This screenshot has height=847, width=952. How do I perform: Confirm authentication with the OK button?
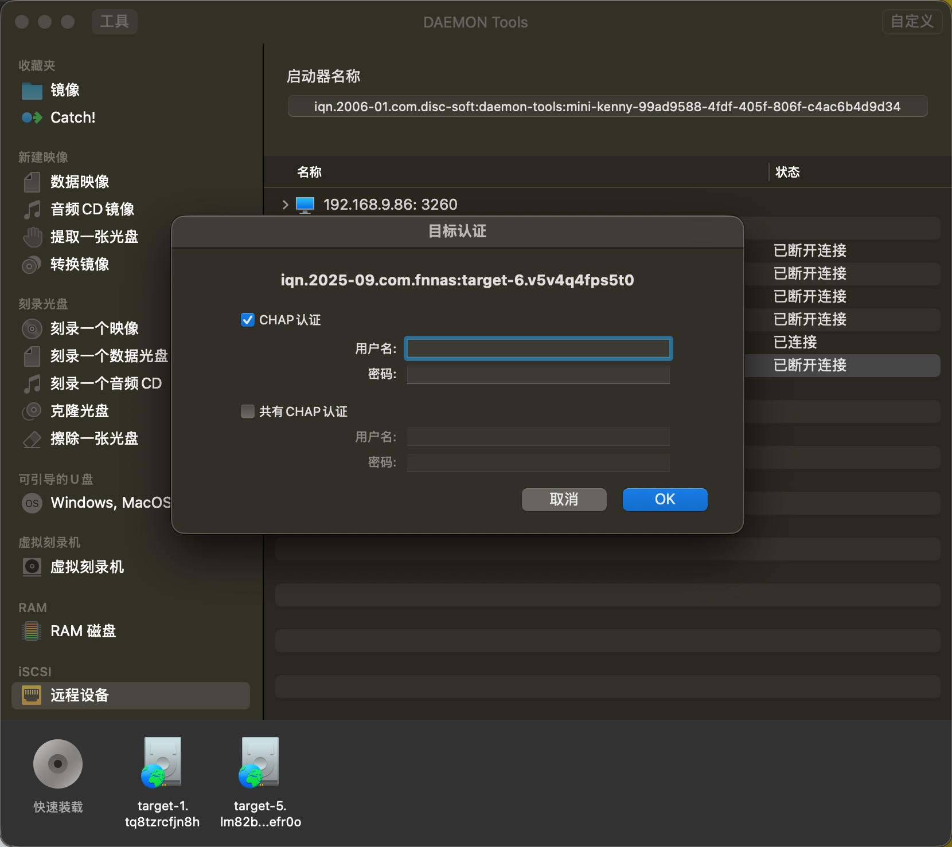[x=665, y=499]
